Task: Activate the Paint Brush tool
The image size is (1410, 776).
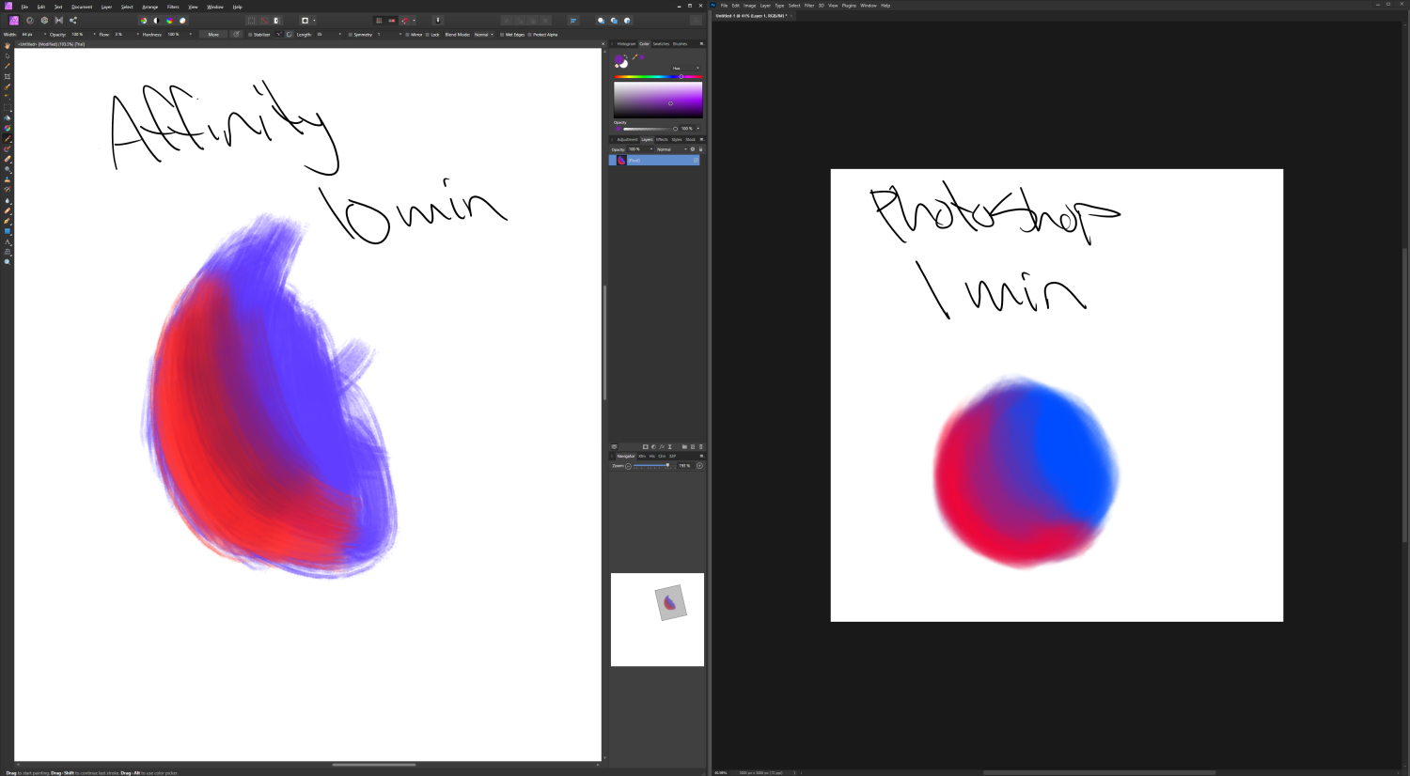Action: tap(5, 137)
